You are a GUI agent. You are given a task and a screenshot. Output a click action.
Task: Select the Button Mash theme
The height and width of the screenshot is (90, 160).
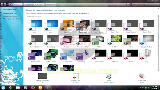click(83, 26)
